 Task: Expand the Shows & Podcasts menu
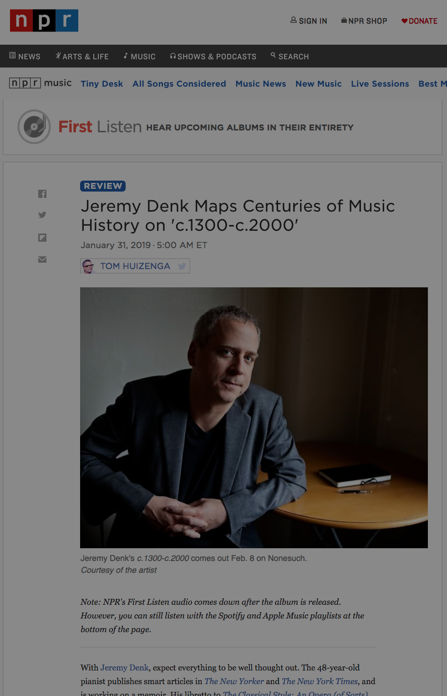tap(213, 57)
